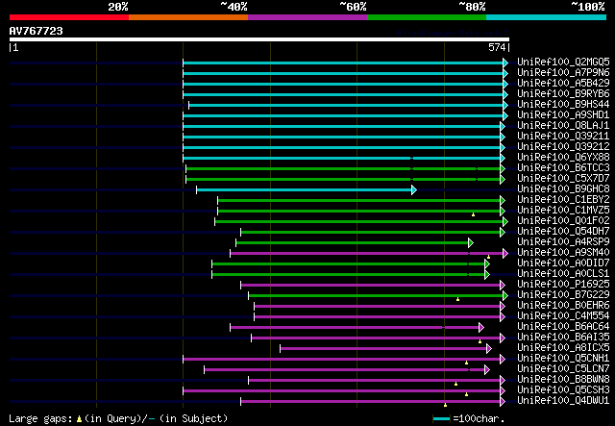
Task: Select the UniRef100_Q6YX88 label
Action: click(563, 158)
